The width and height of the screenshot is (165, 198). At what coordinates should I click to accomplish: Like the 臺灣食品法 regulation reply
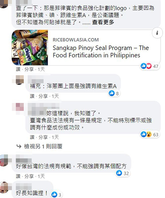click(32, 137)
